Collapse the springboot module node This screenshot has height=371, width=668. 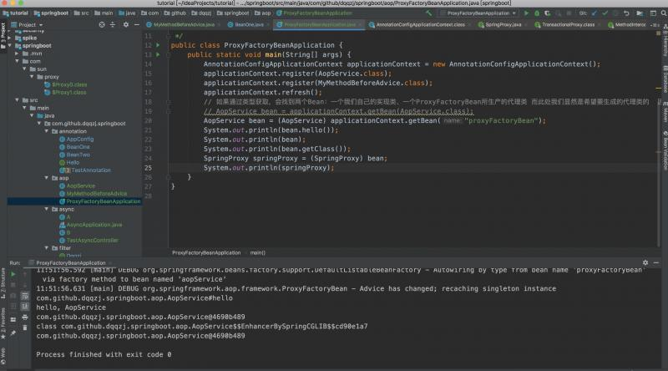coord(9,46)
